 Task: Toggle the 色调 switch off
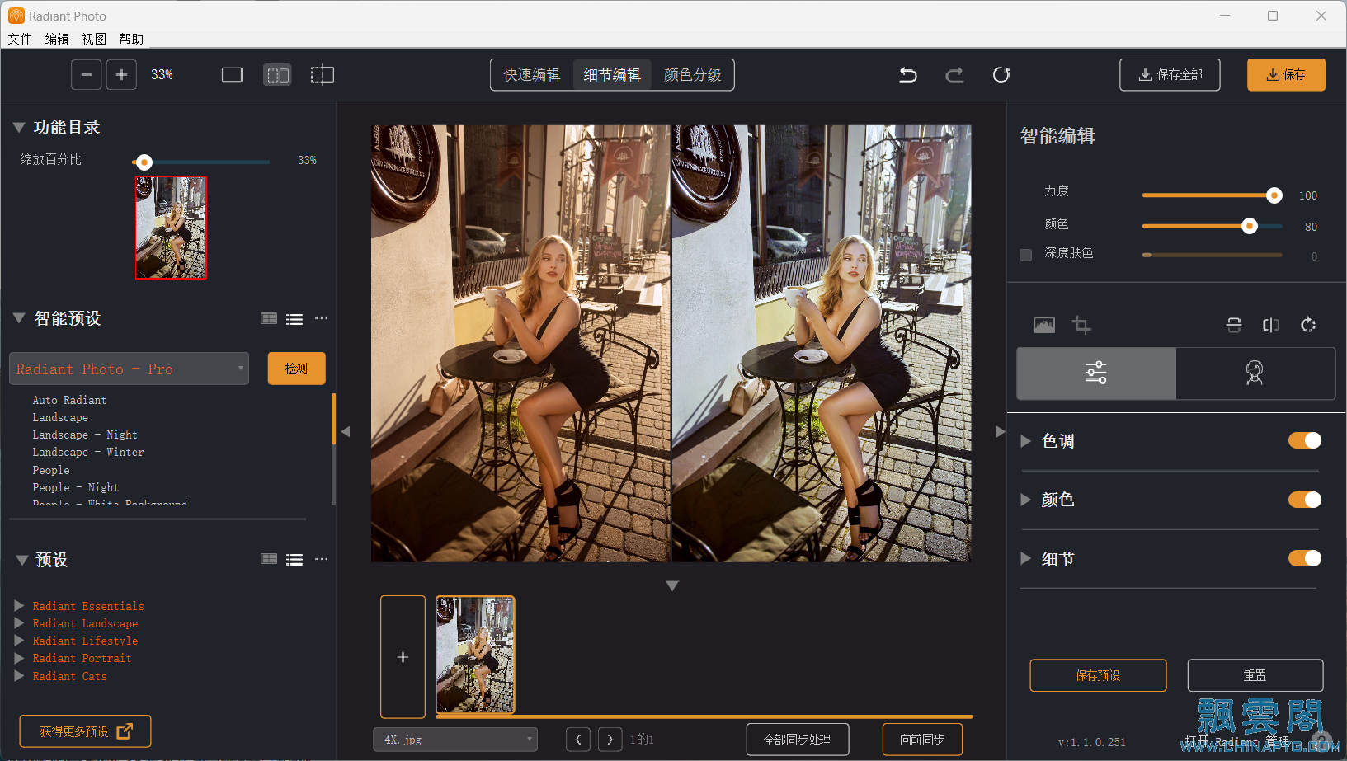pos(1305,440)
